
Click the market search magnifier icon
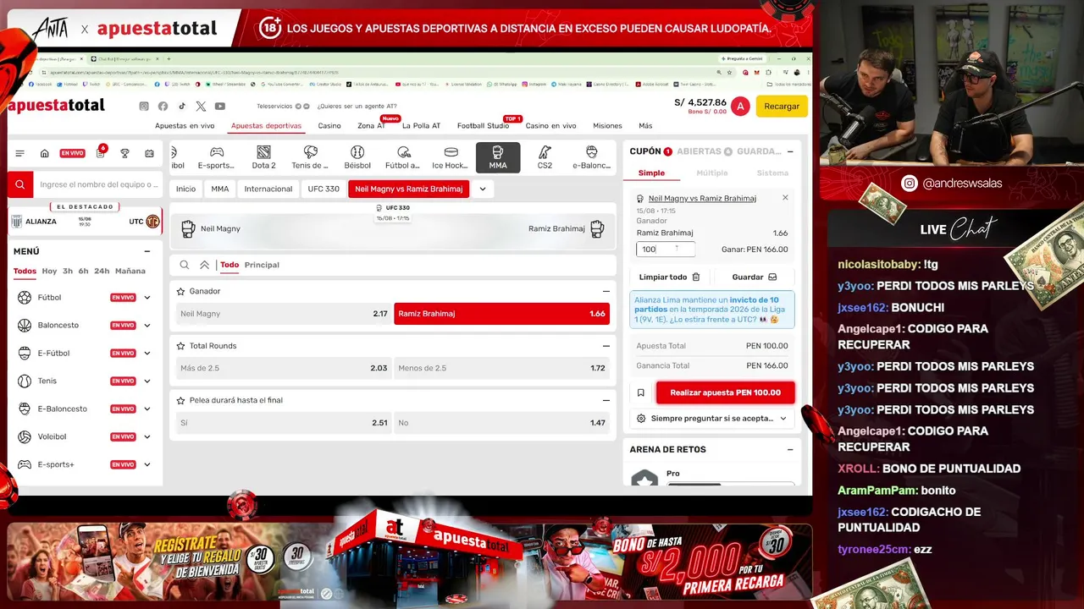click(x=185, y=265)
